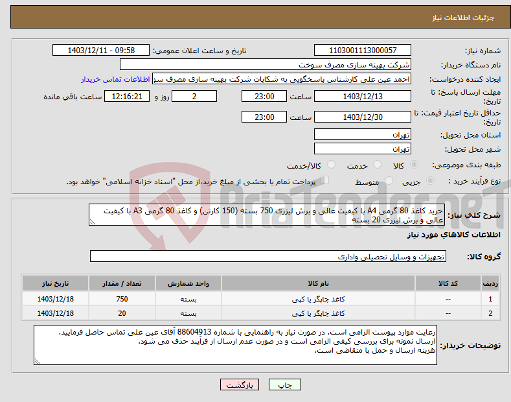Click the validity hour field 23:00 beside 1403/12/30
Screen dimensions: 511x402
[x=264, y=117]
